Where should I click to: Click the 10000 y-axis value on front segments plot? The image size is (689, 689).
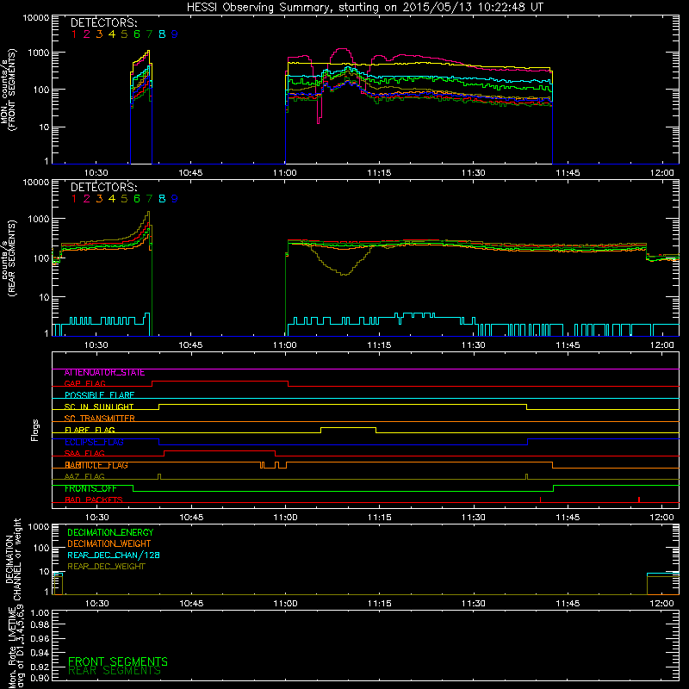click(x=36, y=18)
